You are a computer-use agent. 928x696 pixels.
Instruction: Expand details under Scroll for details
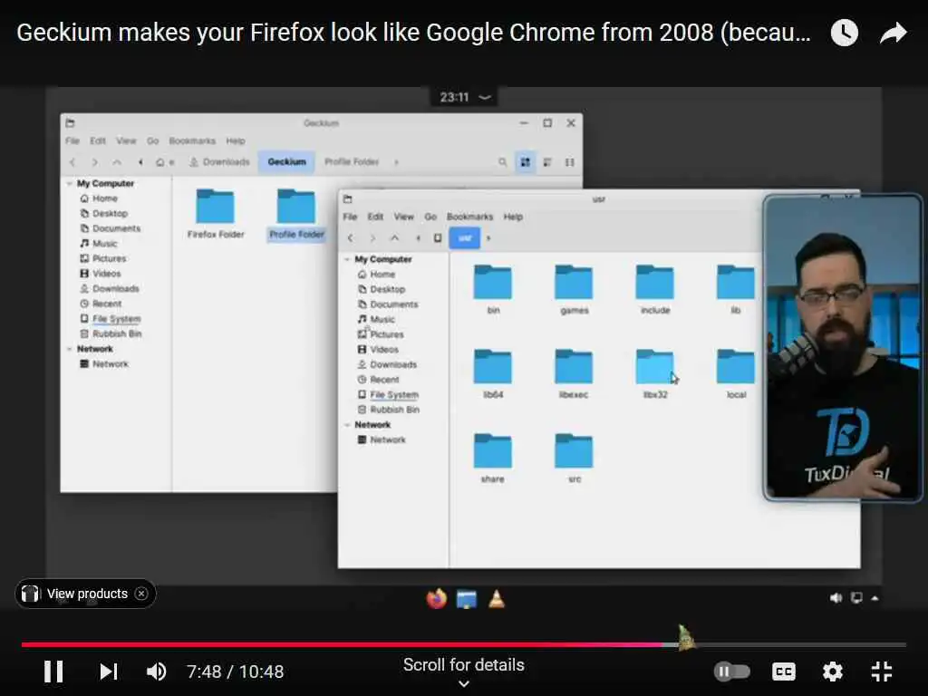[x=464, y=683]
